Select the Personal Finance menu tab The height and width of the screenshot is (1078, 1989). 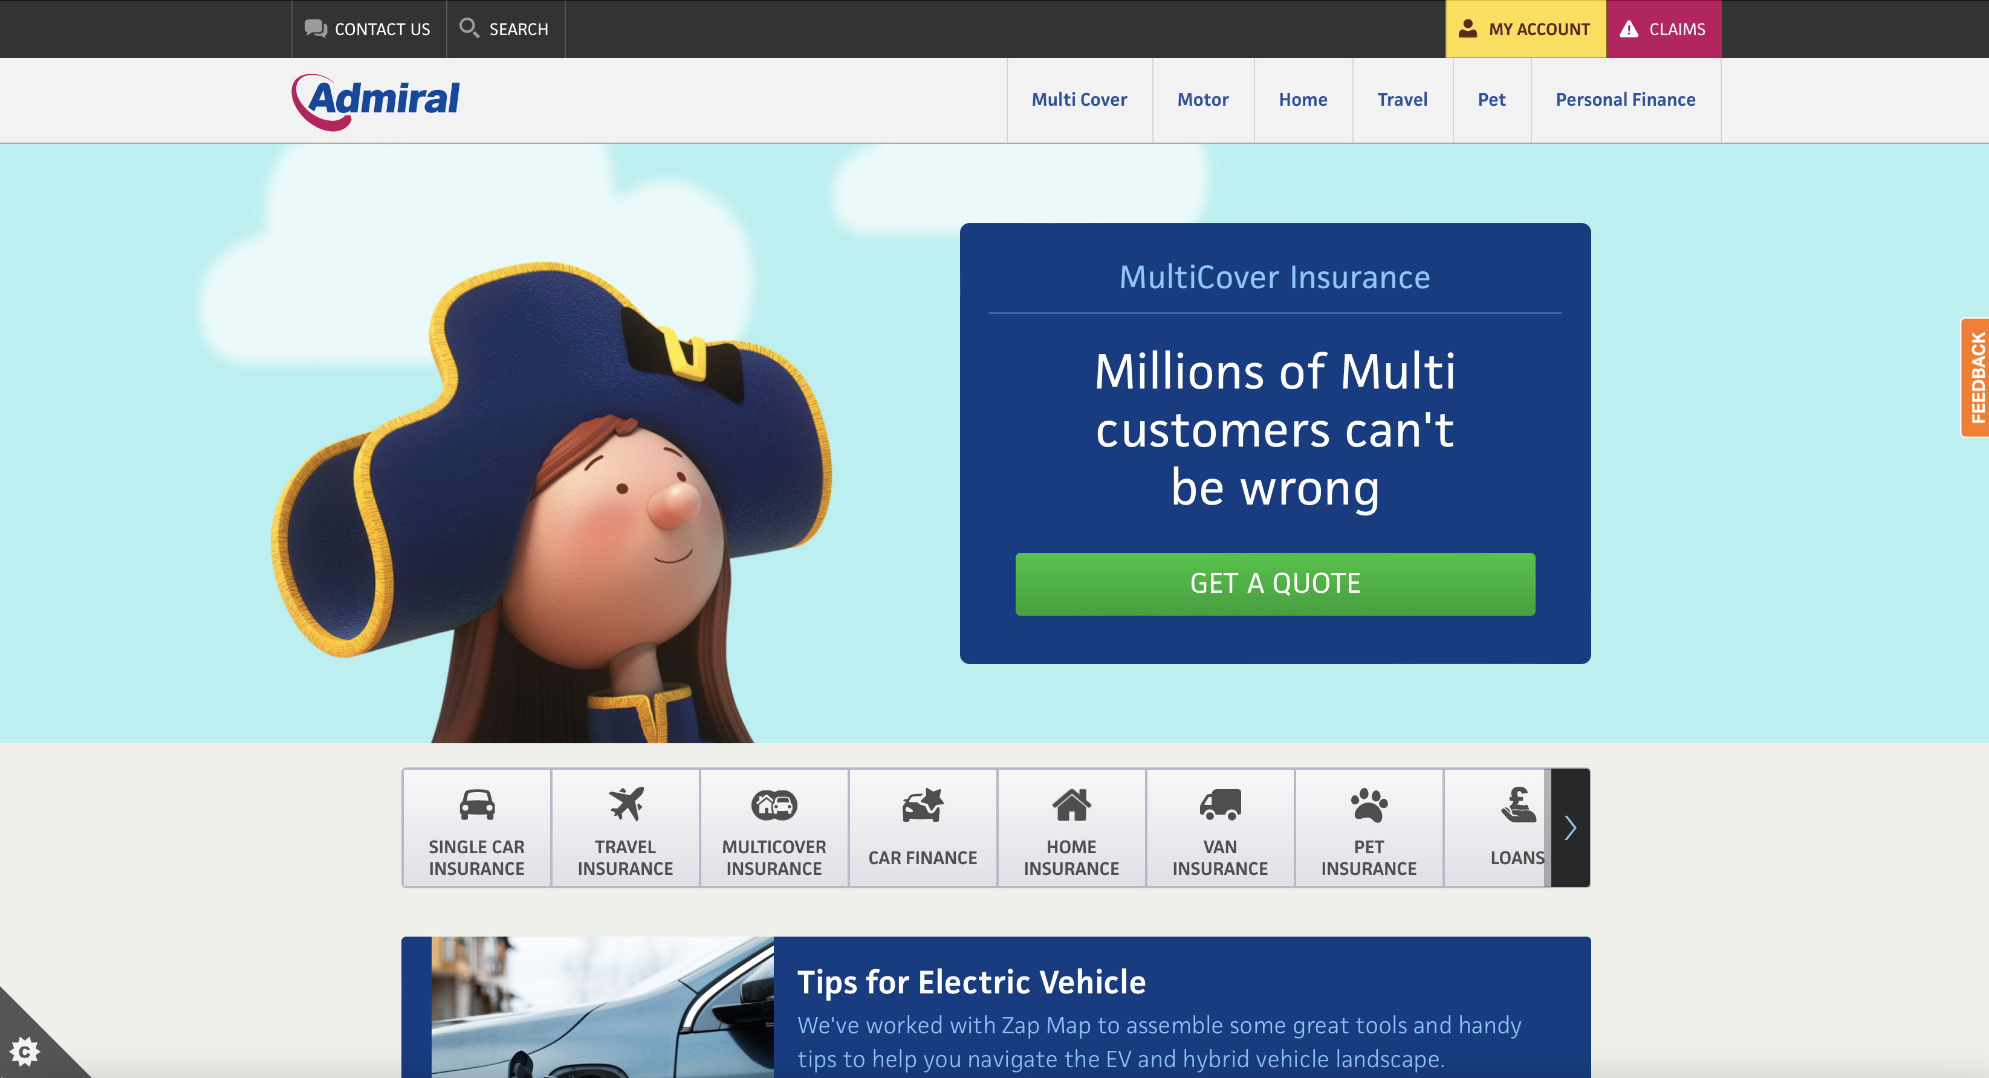tap(1625, 100)
